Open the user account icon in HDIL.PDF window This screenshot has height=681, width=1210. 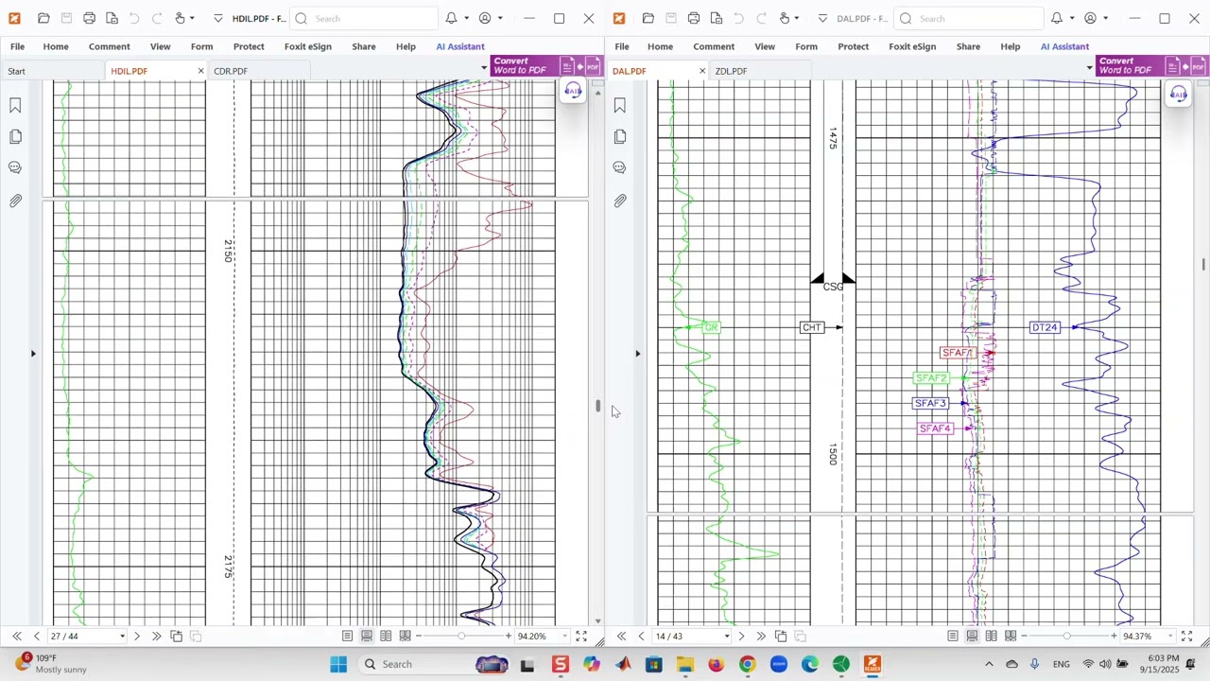(485, 18)
